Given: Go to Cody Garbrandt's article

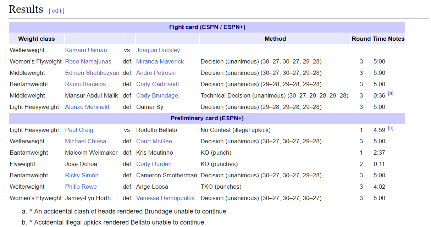Looking at the screenshot, I should pos(158,84).
